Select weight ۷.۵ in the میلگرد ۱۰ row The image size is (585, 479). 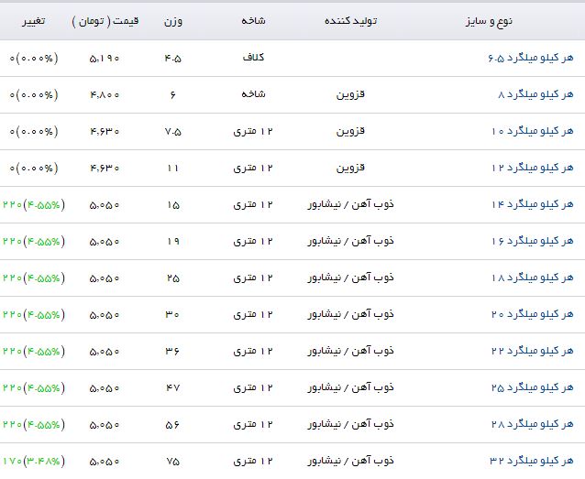pos(173,132)
